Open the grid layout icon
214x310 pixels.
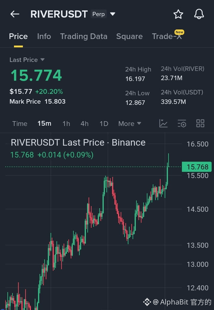coord(200,123)
